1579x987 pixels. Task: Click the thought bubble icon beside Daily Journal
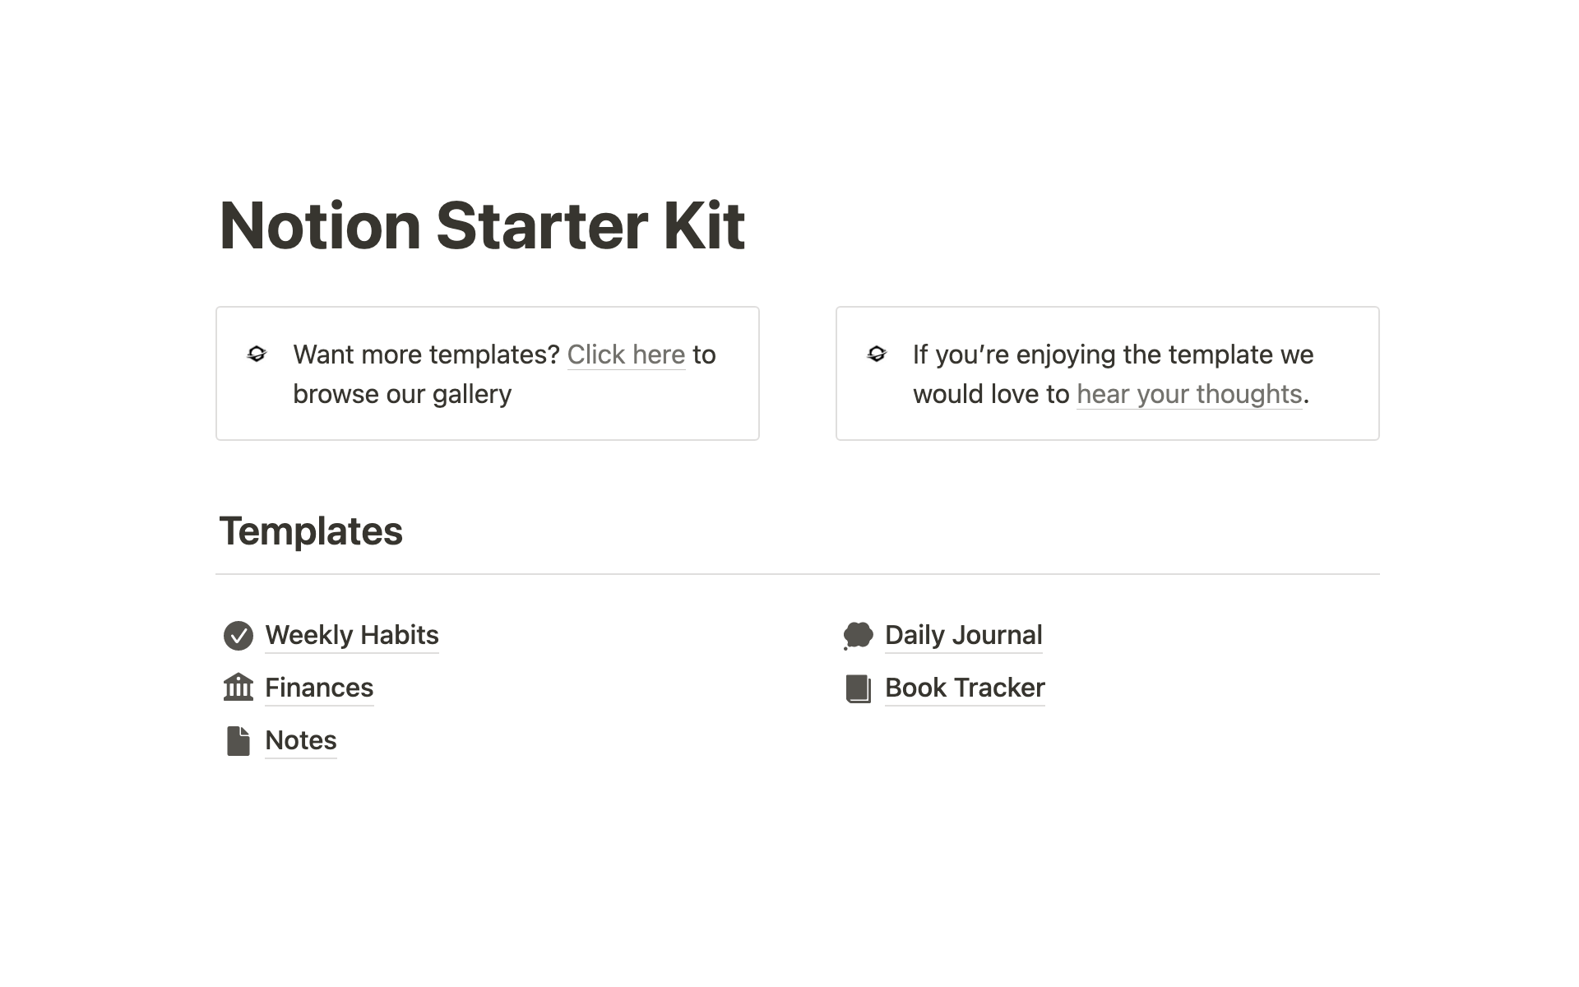coord(858,636)
